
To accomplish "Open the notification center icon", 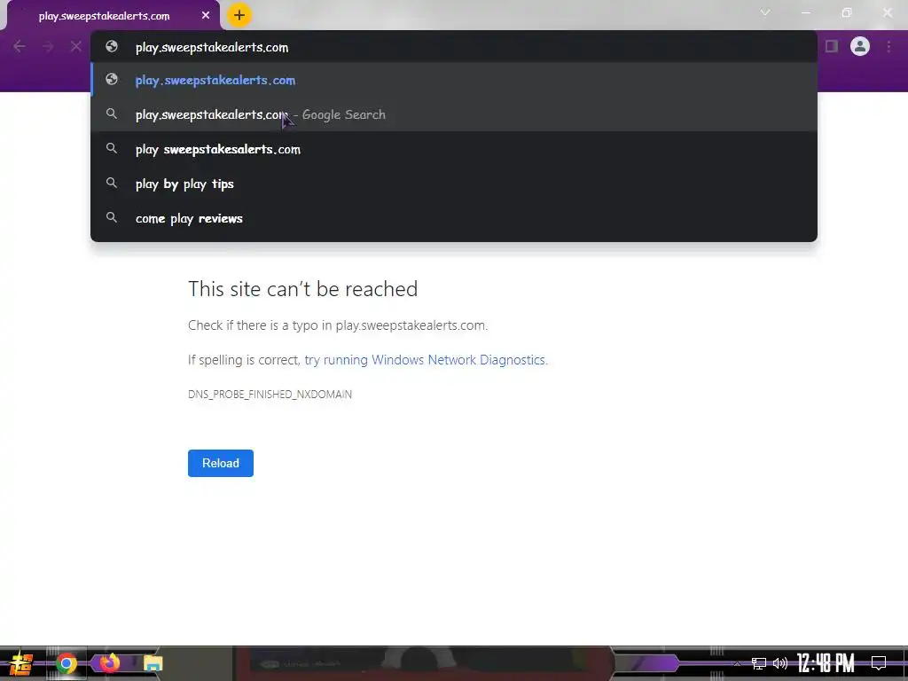I will pyautogui.click(x=879, y=663).
